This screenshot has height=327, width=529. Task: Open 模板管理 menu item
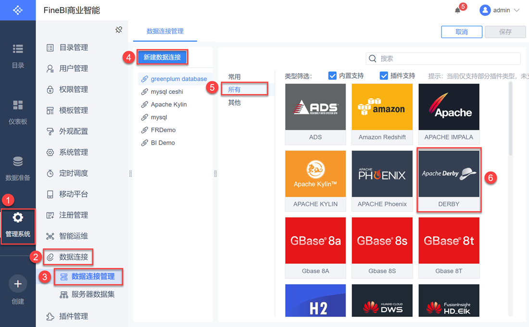67,110
